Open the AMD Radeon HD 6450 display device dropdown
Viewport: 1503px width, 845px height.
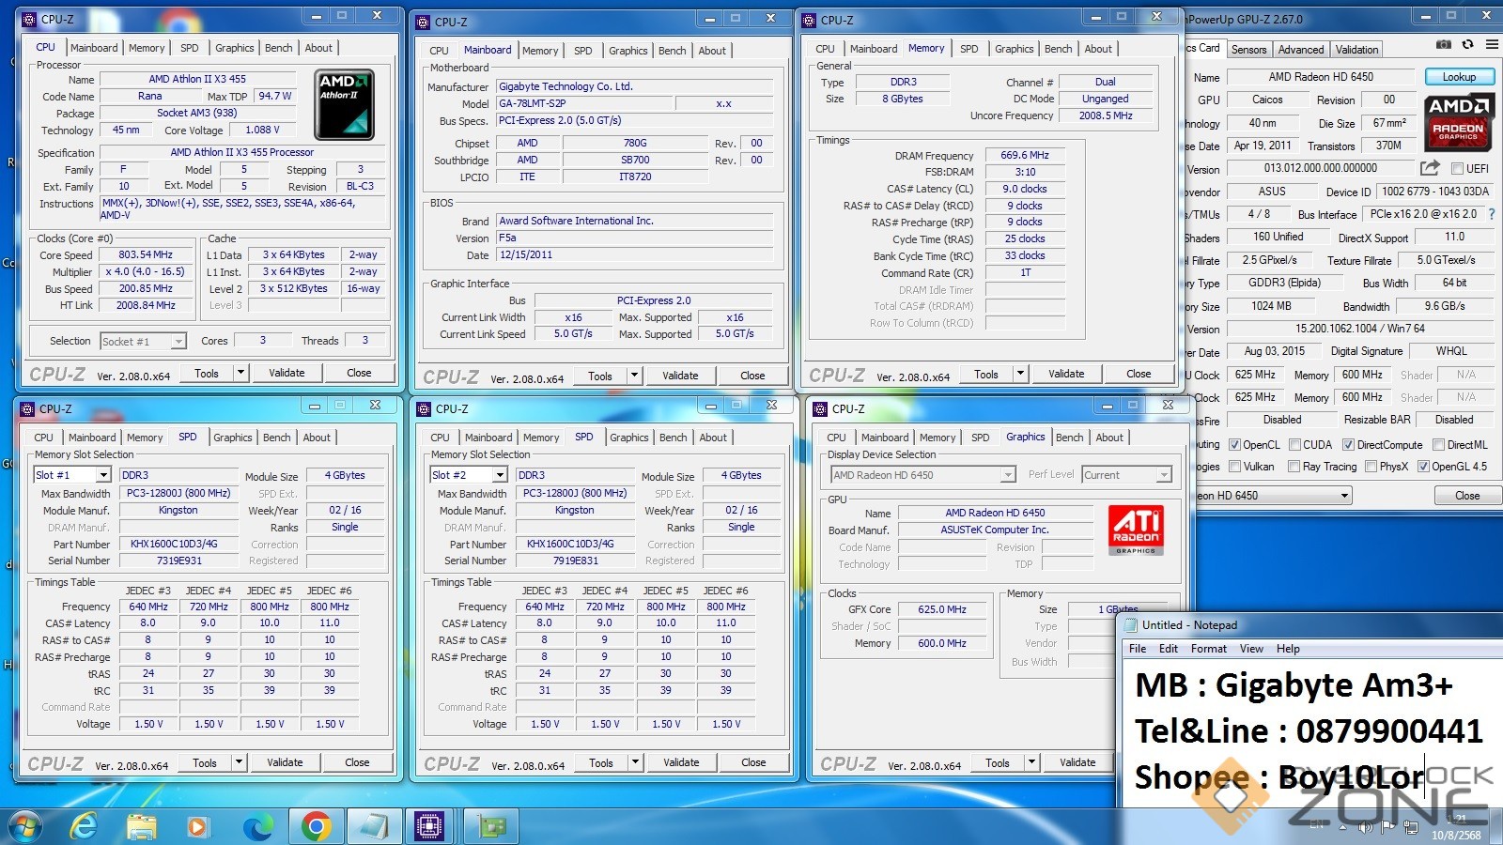[1007, 475]
